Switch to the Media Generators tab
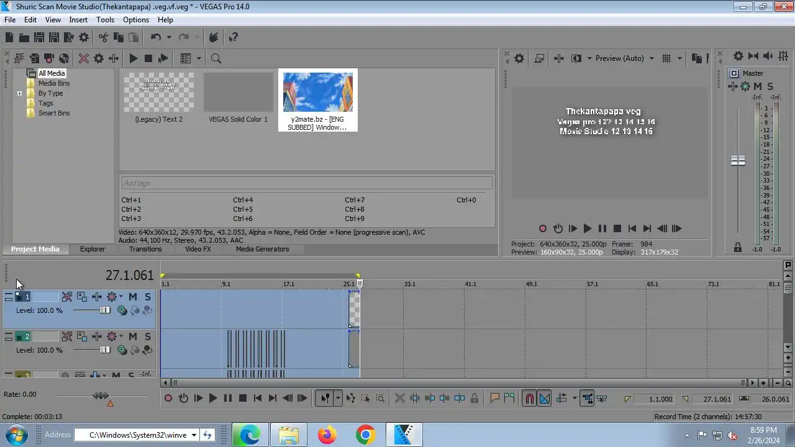Image resolution: width=795 pixels, height=447 pixels. pyautogui.click(x=262, y=249)
